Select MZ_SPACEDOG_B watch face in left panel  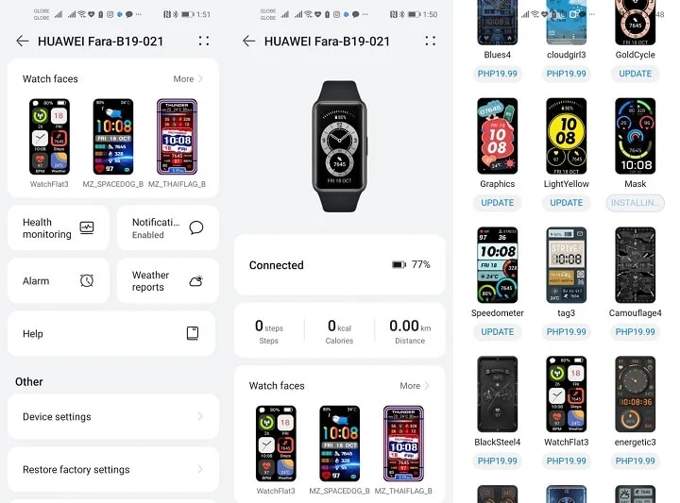tap(113, 137)
